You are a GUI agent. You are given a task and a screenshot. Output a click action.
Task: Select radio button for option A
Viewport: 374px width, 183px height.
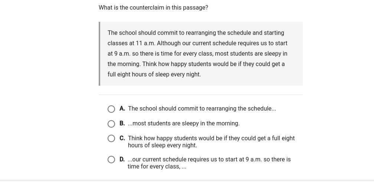click(111, 109)
